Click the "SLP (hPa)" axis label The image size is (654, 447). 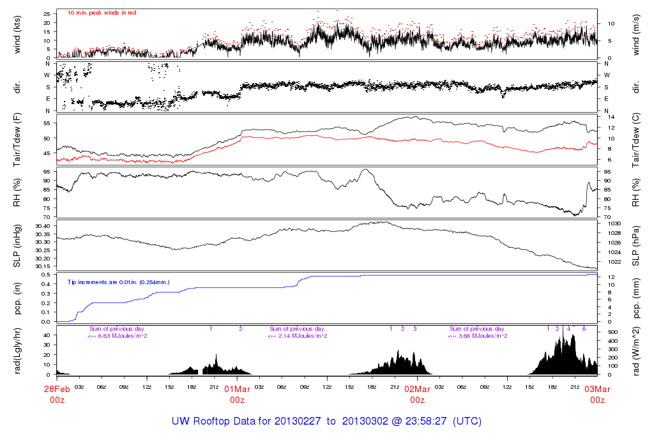pyautogui.click(x=635, y=246)
